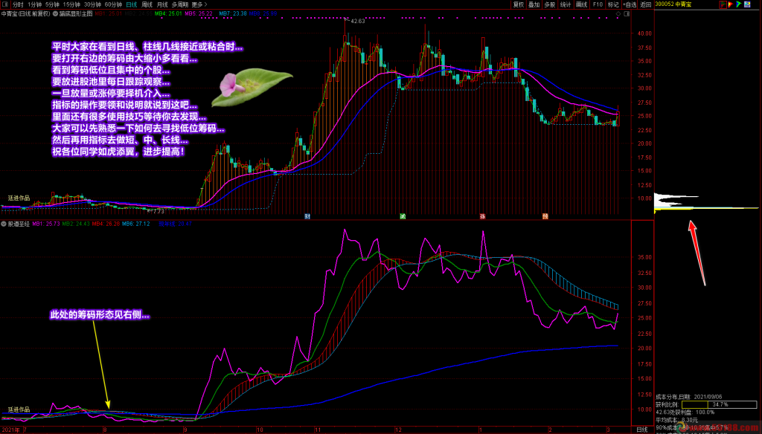Select the 5分钟 period
Viewport: 762px width, 434px height.
[x=53, y=4]
